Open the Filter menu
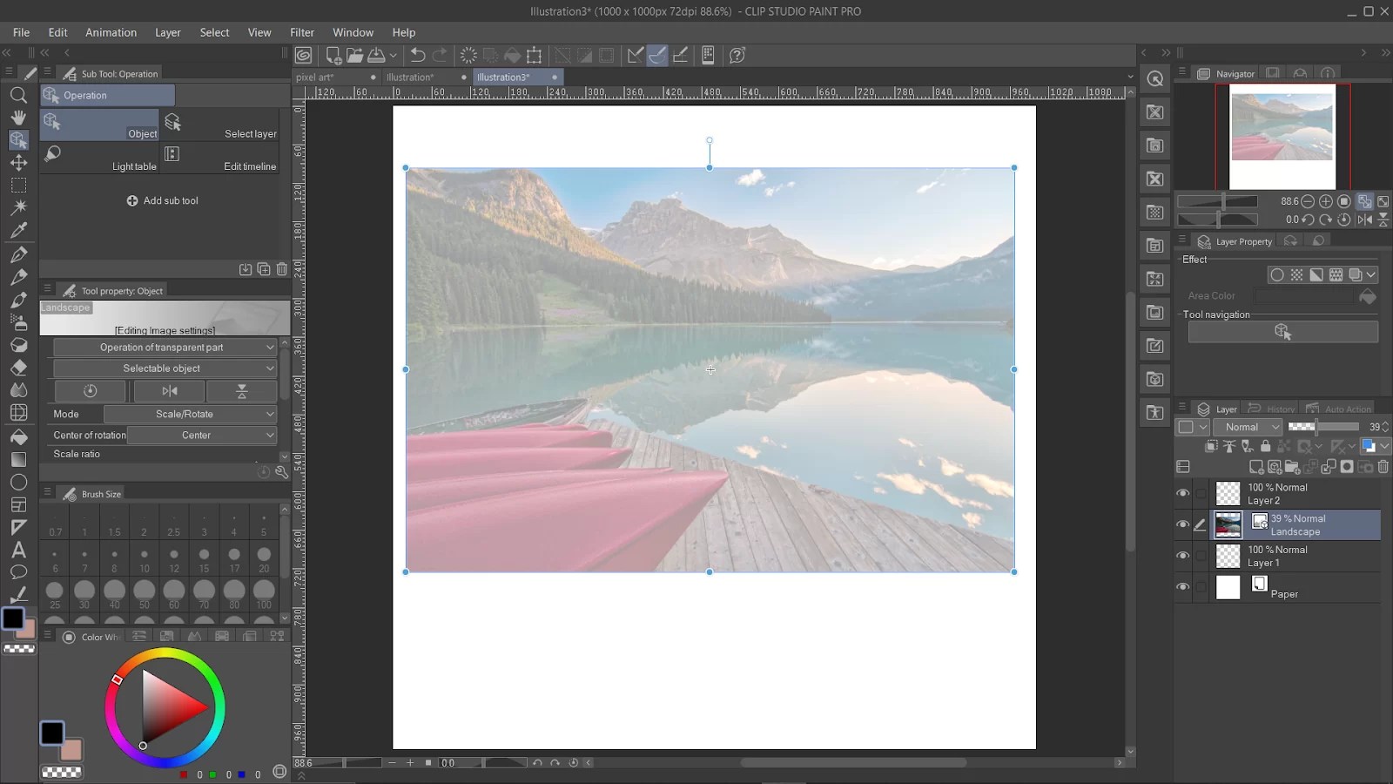 (301, 32)
